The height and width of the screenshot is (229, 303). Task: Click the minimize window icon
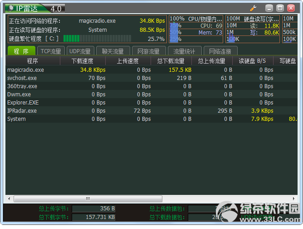[x=269, y=8]
